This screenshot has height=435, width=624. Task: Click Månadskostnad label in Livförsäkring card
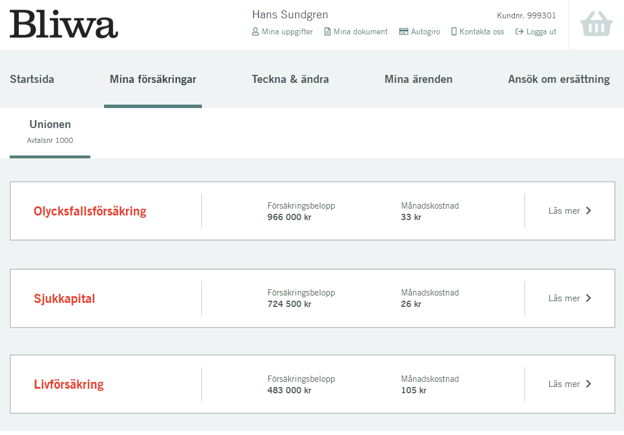point(430,379)
